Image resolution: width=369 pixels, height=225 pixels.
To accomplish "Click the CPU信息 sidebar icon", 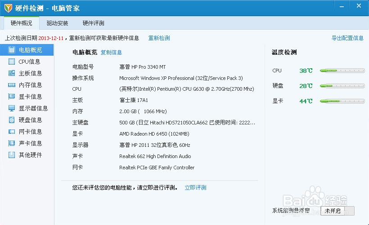I will tap(12, 62).
